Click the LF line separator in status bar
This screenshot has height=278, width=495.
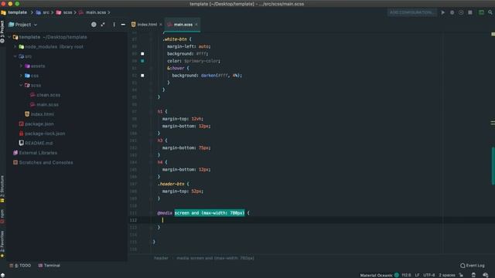tap(417, 275)
